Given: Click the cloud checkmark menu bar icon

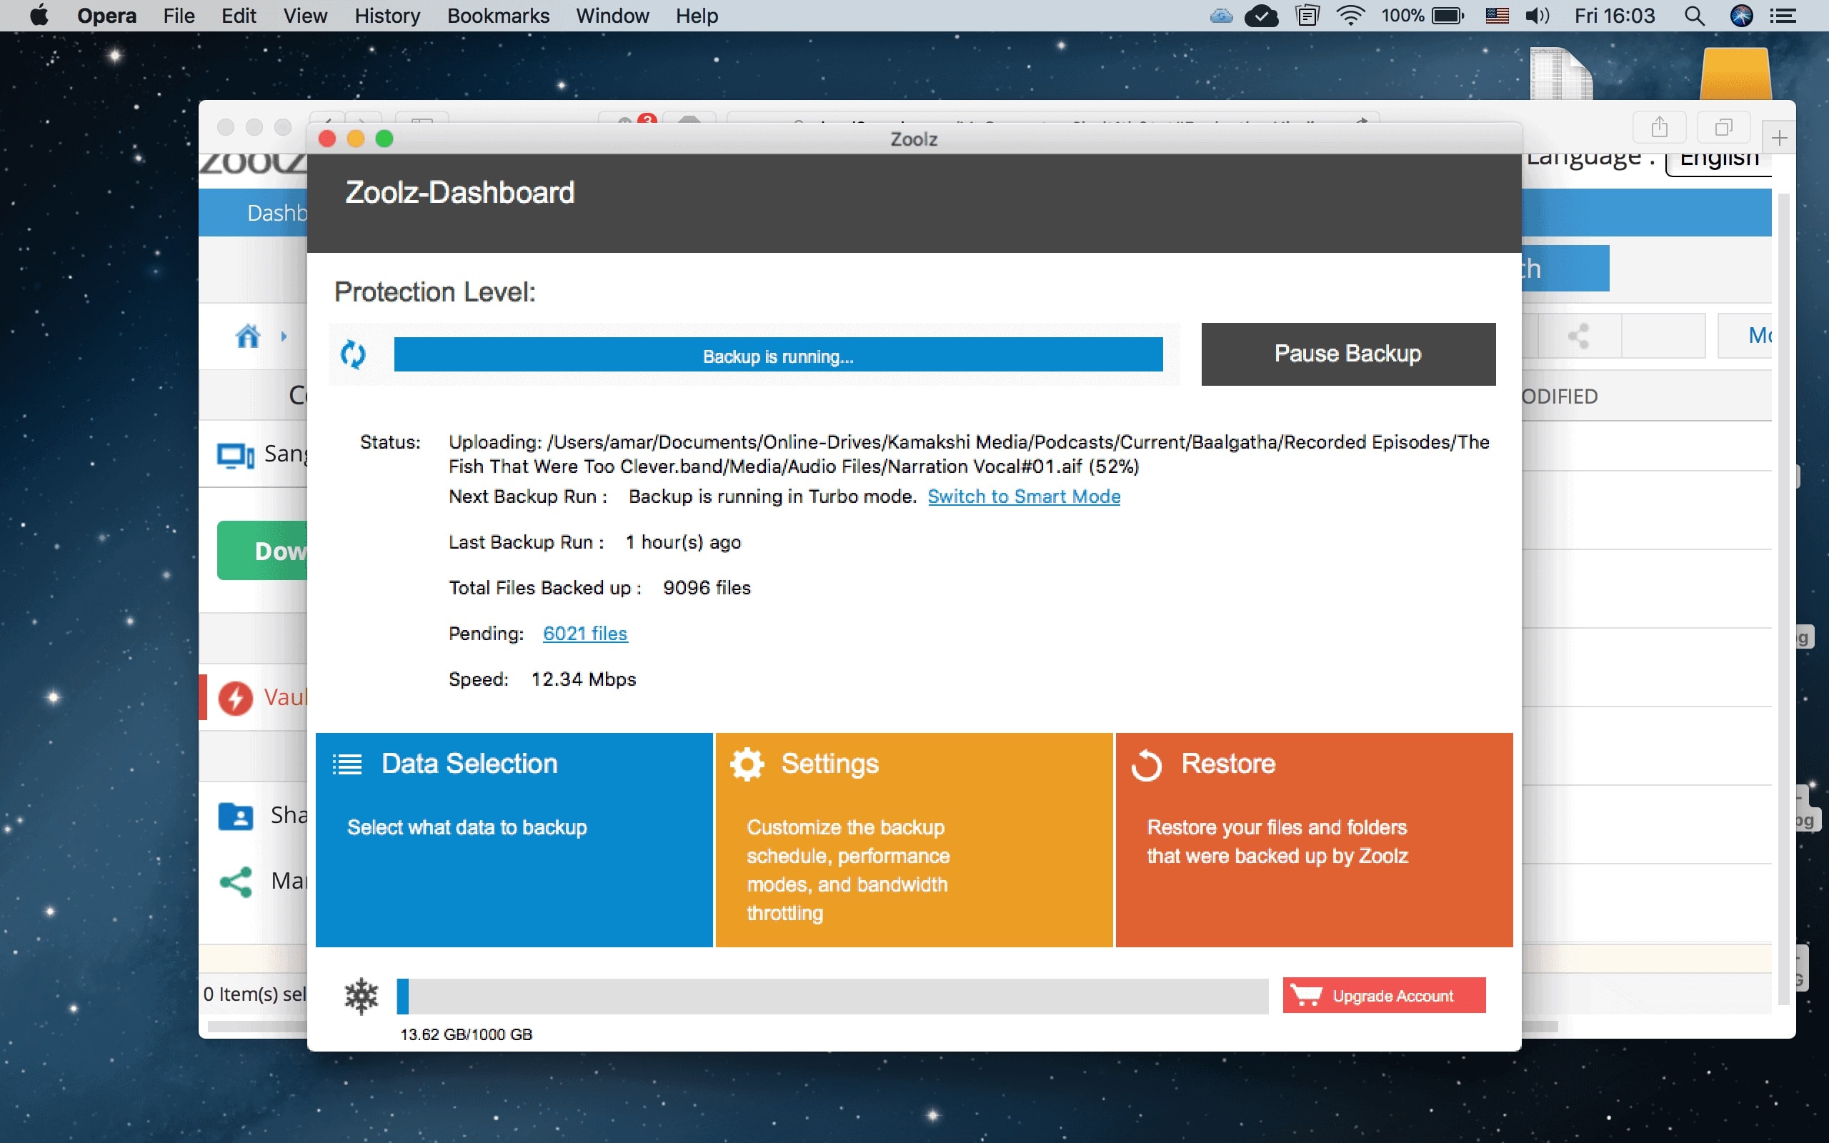Looking at the screenshot, I should (x=1262, y=16).
